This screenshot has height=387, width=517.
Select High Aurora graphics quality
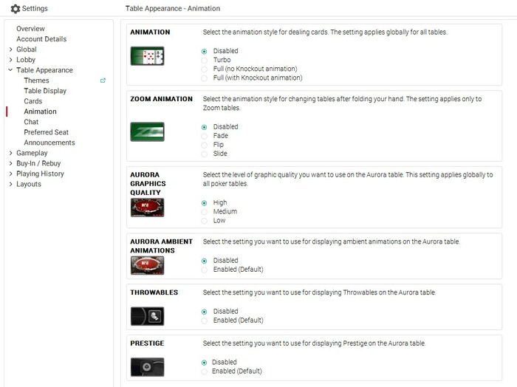(205, 203)
